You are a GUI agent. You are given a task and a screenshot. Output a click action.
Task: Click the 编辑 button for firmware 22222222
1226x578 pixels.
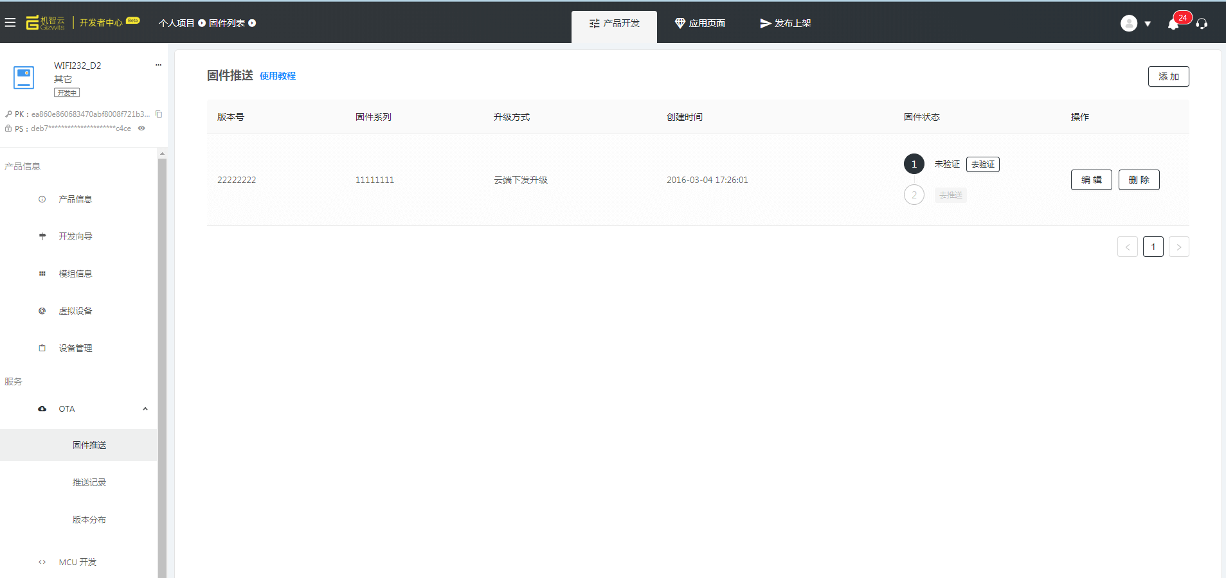(1092, 180)
